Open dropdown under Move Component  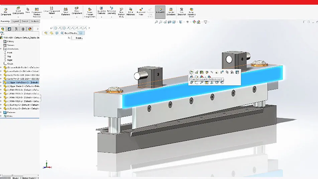click(77, 17)
